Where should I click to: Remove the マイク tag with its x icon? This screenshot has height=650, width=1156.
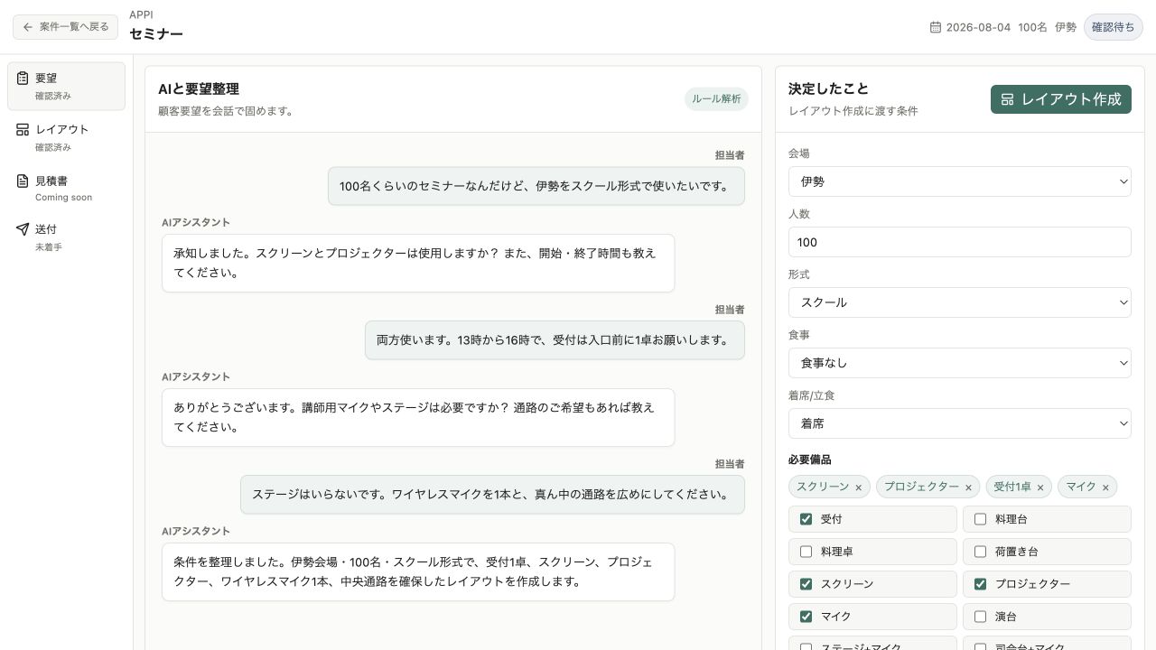(1105, 487)
